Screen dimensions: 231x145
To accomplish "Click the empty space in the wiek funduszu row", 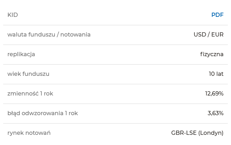I will pyautogui.click(x=129, y=74).
